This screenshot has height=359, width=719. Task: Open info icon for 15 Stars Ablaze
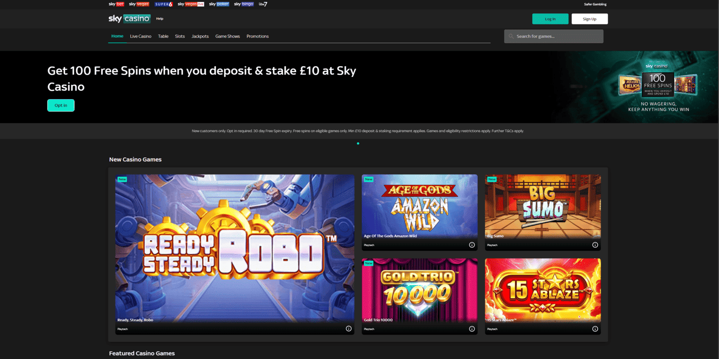click(595, 329)
